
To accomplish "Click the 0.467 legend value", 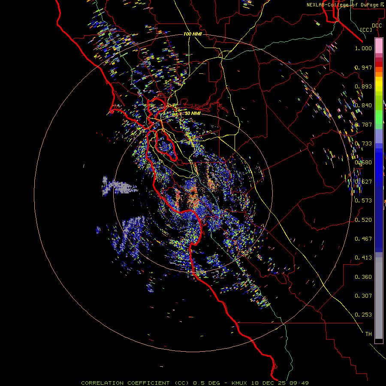I will pyautogui.click(x=363, y=239).
